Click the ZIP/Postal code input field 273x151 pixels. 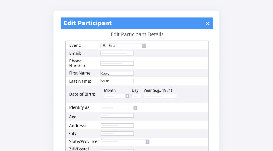(117, 150)
